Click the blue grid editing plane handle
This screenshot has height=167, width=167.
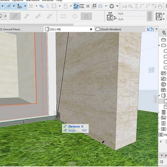click(152, 70)
